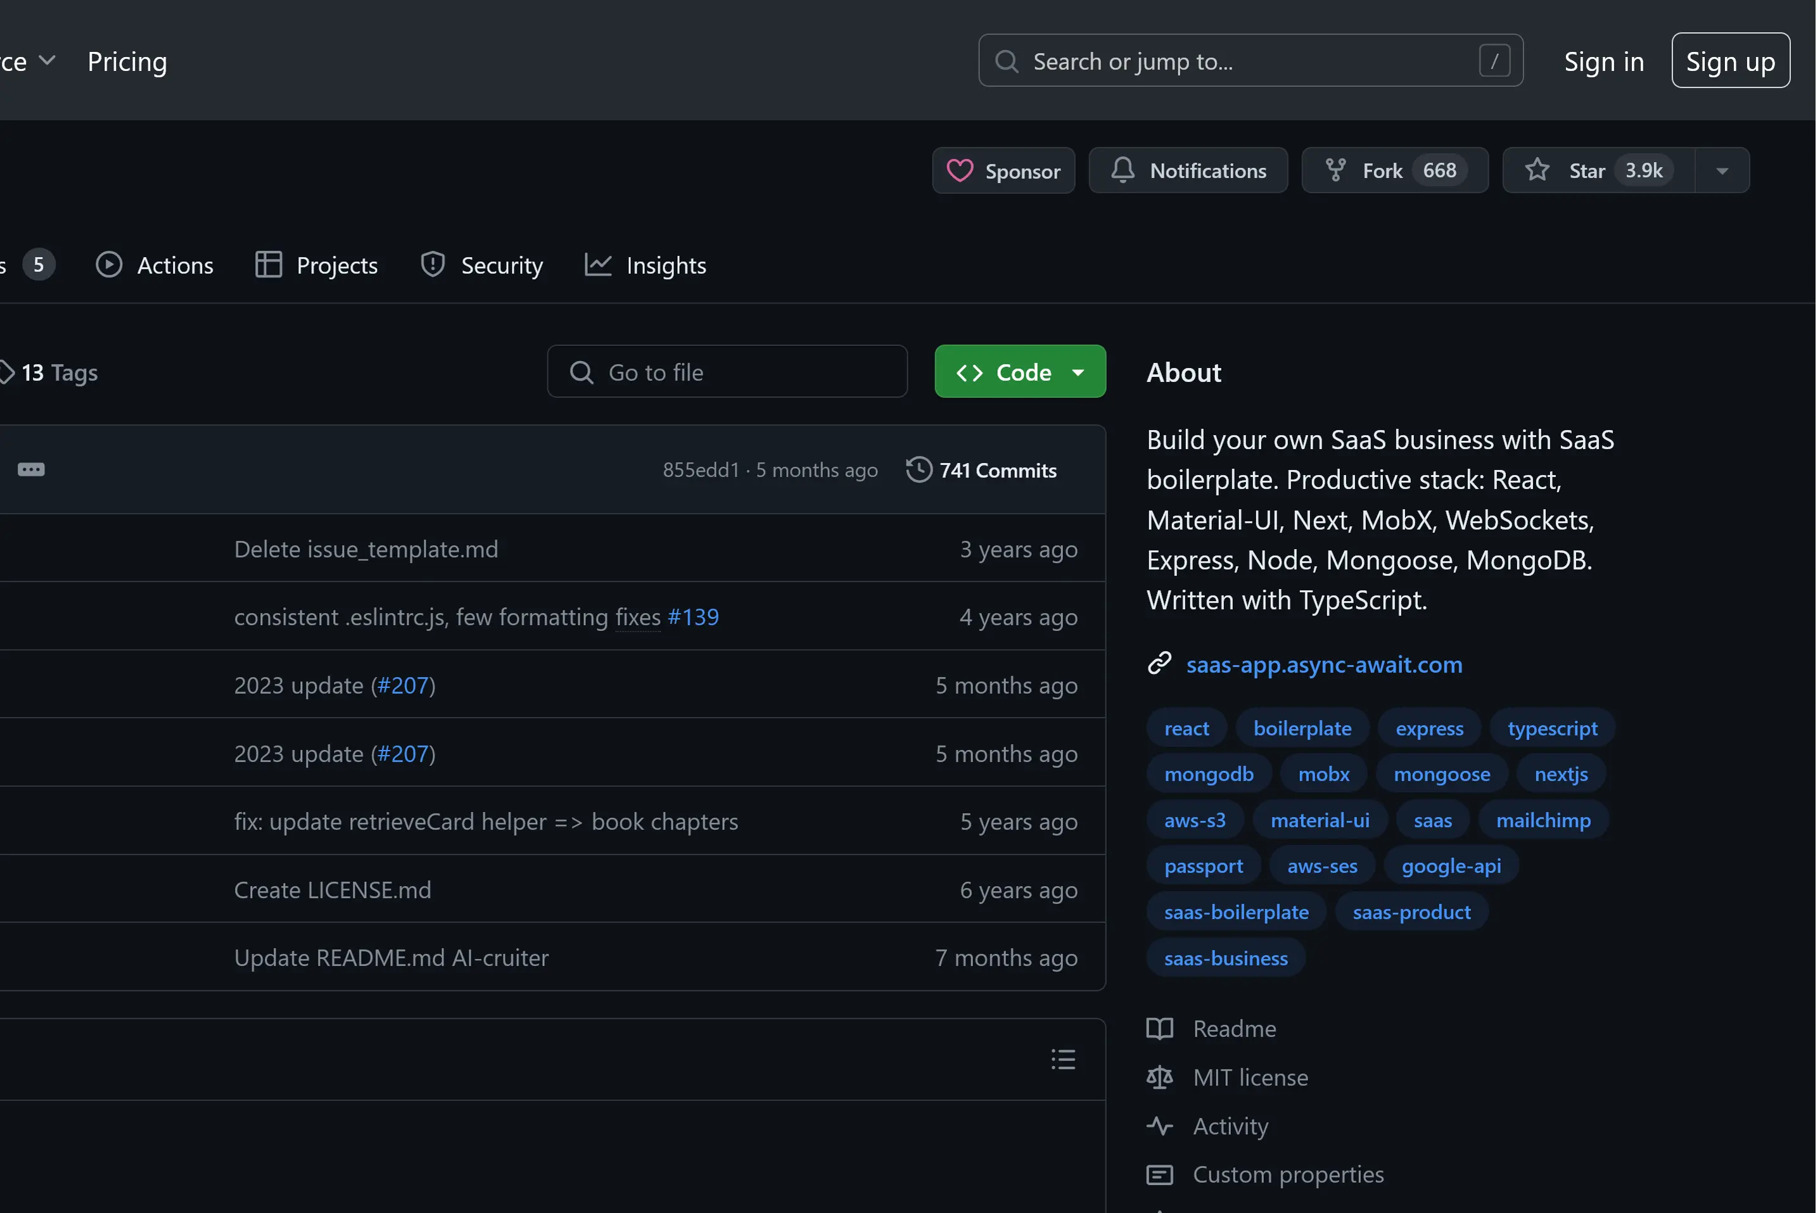This screenshot has width=1820, height=1213.
Task: Fork the repository
Action: click(x=1394, y=170)
